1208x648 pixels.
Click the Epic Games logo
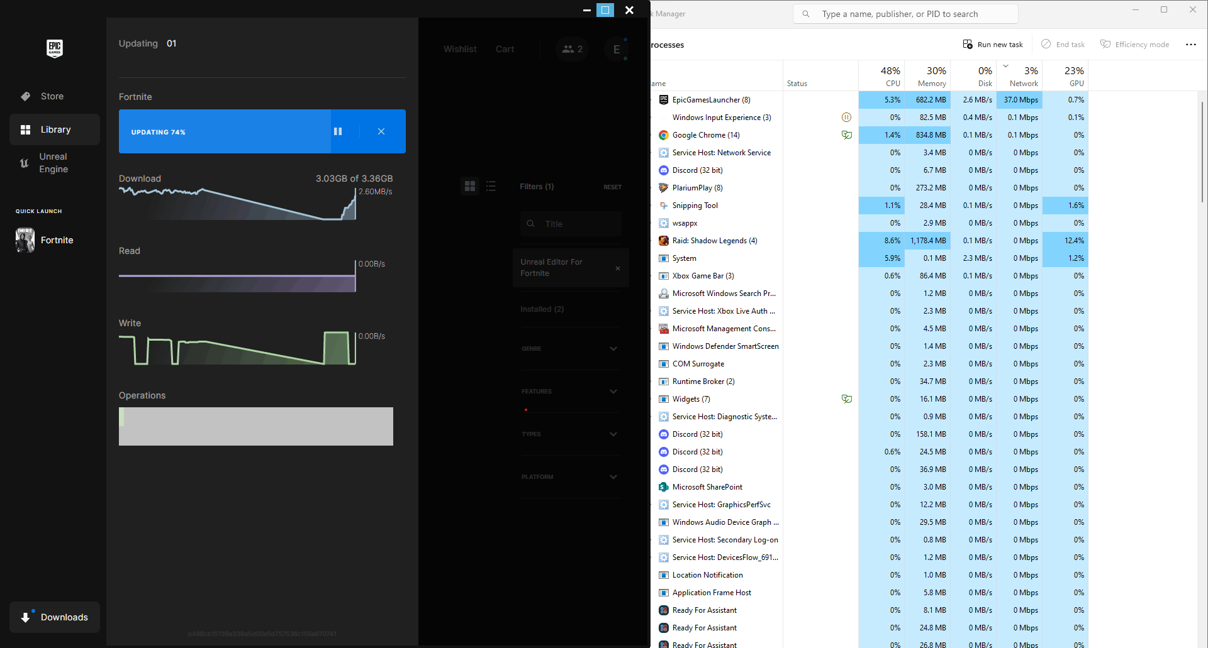pos(55,48)
